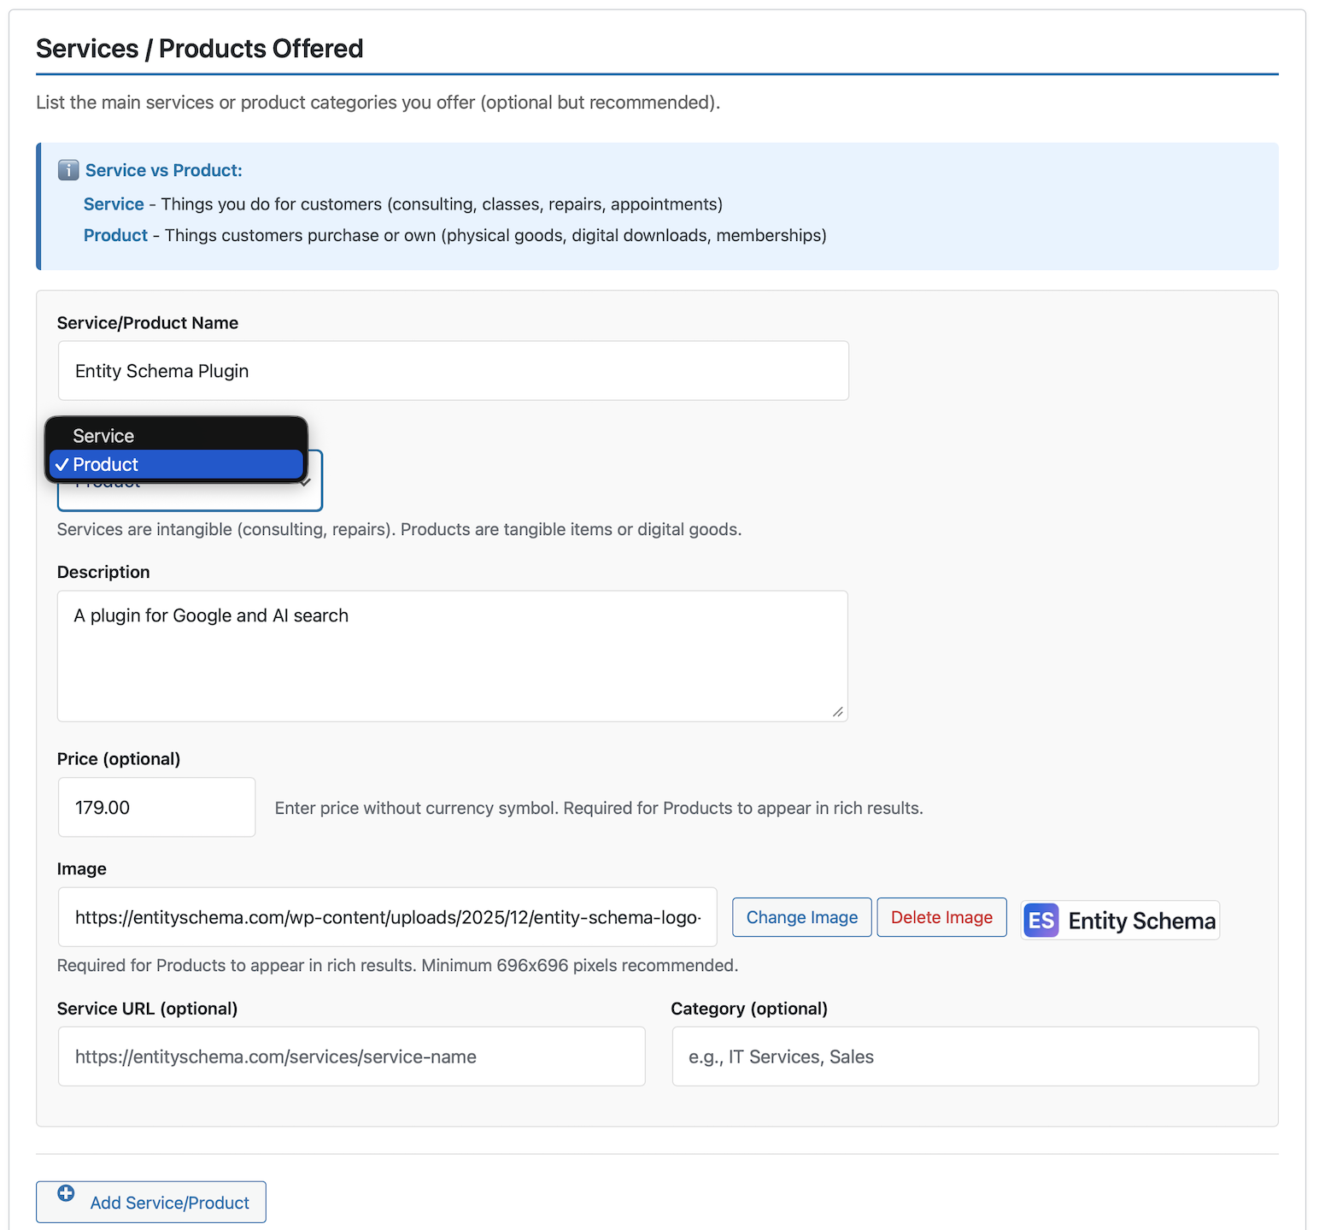Viewport: 1319px width, 1230px height.
Task: Click into the Description textarea
Action: [x=452, y=656]
